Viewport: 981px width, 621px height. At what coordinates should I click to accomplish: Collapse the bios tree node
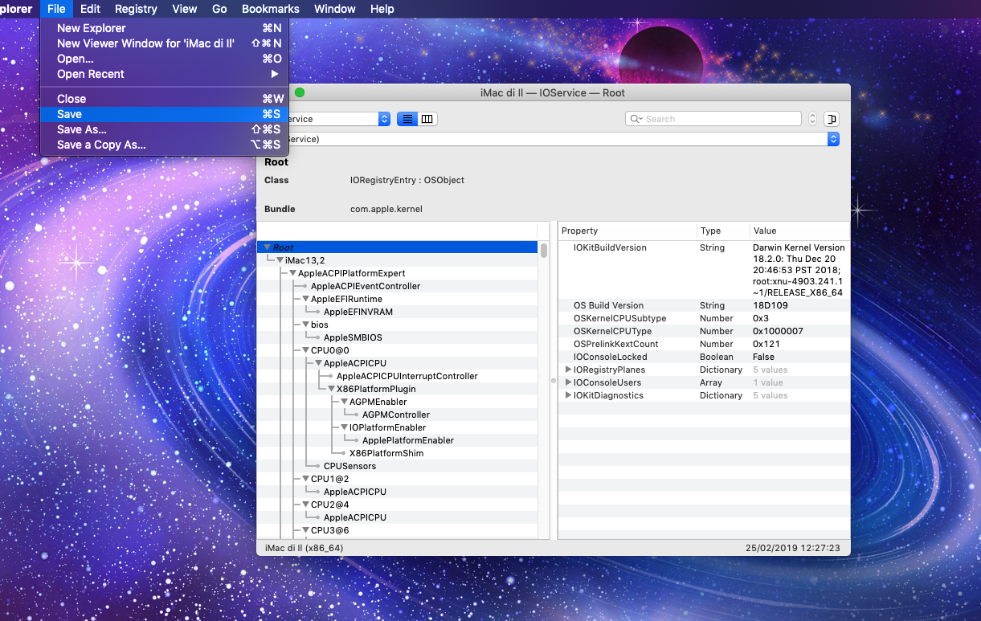pyautogui.click(x=306, y=325)
